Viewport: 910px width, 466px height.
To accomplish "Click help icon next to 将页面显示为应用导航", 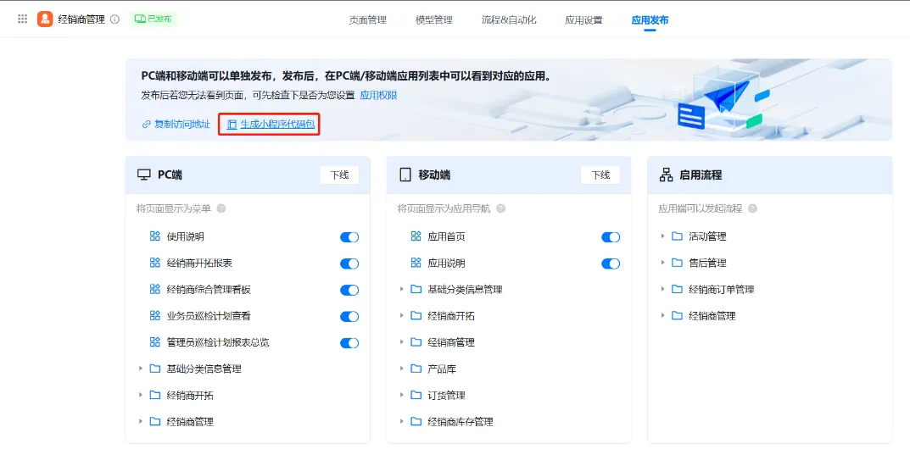I will tap(500, 208).
